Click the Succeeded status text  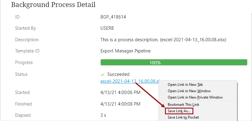pos(118,74)
